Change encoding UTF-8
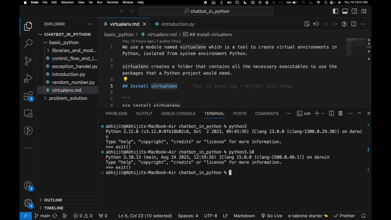 tap(210, 216)
